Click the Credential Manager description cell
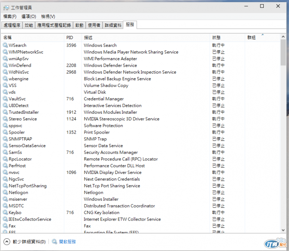Viewport: 289px width, 251px height. [x=104, y=99]
